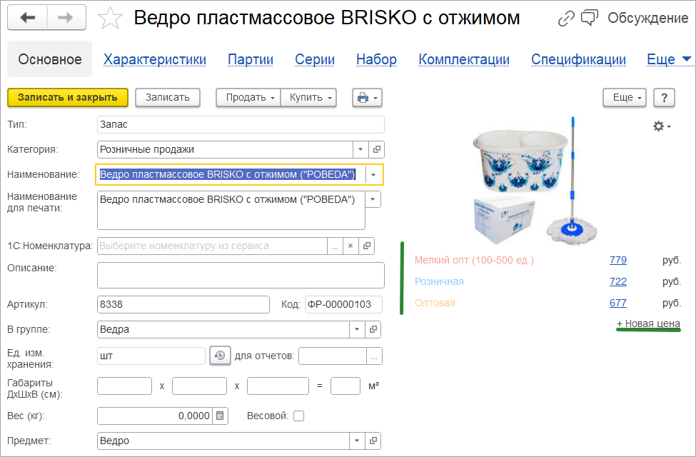Expand the Наименование для печати dropdown

pyautogui.click(x=373, y=200)
